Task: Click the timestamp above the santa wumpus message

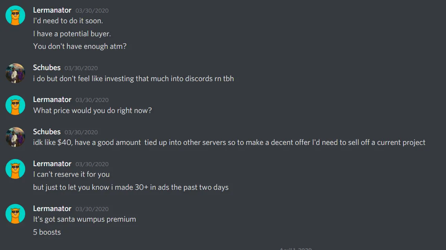Action: (x=92, y=209)
